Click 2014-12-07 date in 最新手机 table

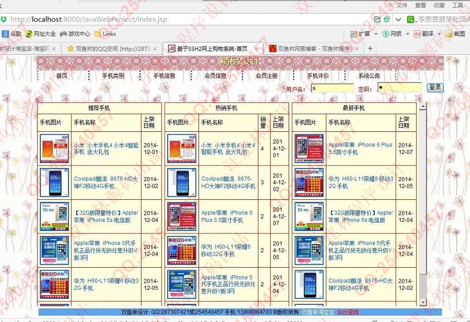tap(406, 148)
